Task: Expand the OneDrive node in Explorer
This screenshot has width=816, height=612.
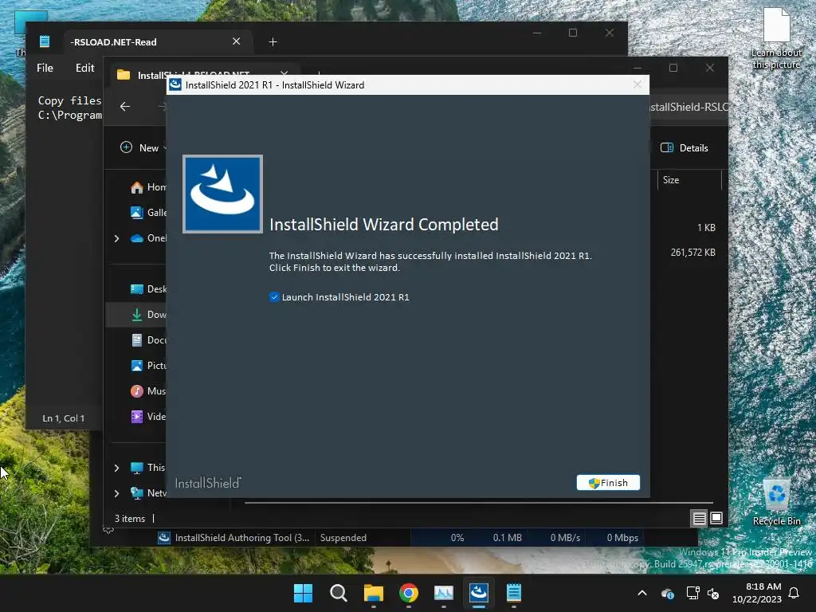Action: [116, 238]
